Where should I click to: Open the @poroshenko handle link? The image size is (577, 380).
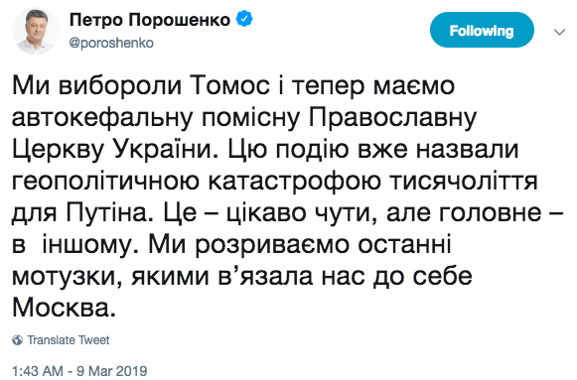pos(111,43)
